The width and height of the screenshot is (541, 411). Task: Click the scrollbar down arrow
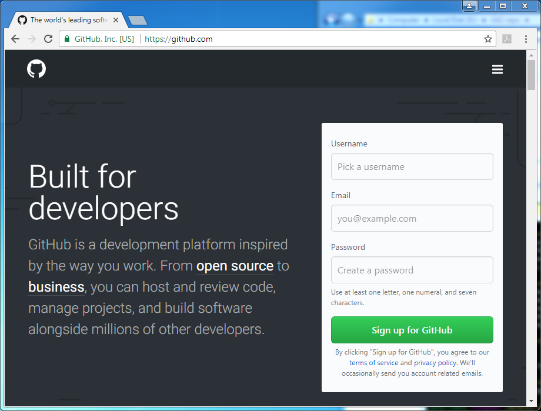531,401
